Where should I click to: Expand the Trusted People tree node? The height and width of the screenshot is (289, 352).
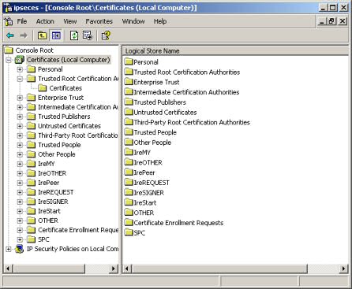click(x=20, y=145)
